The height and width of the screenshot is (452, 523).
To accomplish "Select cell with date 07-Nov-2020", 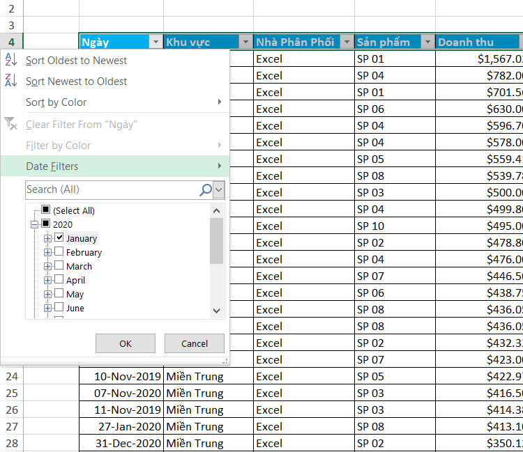I will pos(121,393).
